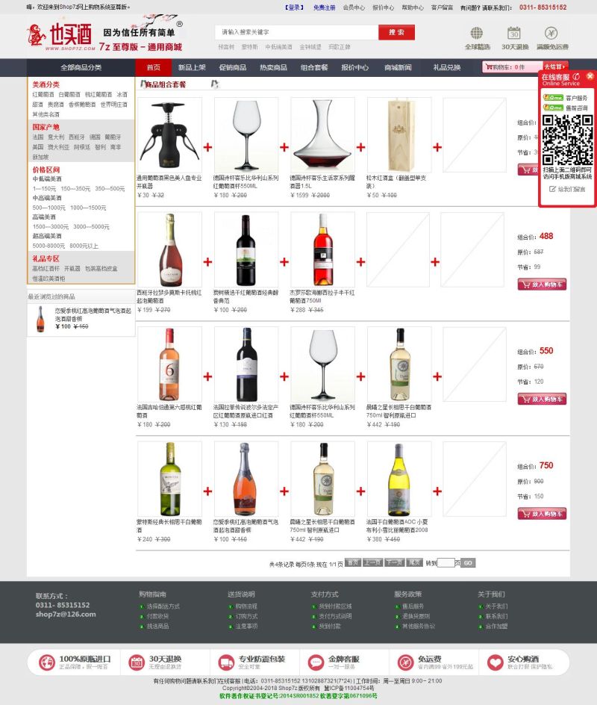
Task: Go to the 下一页 next page
Action: tap(394, 563)
